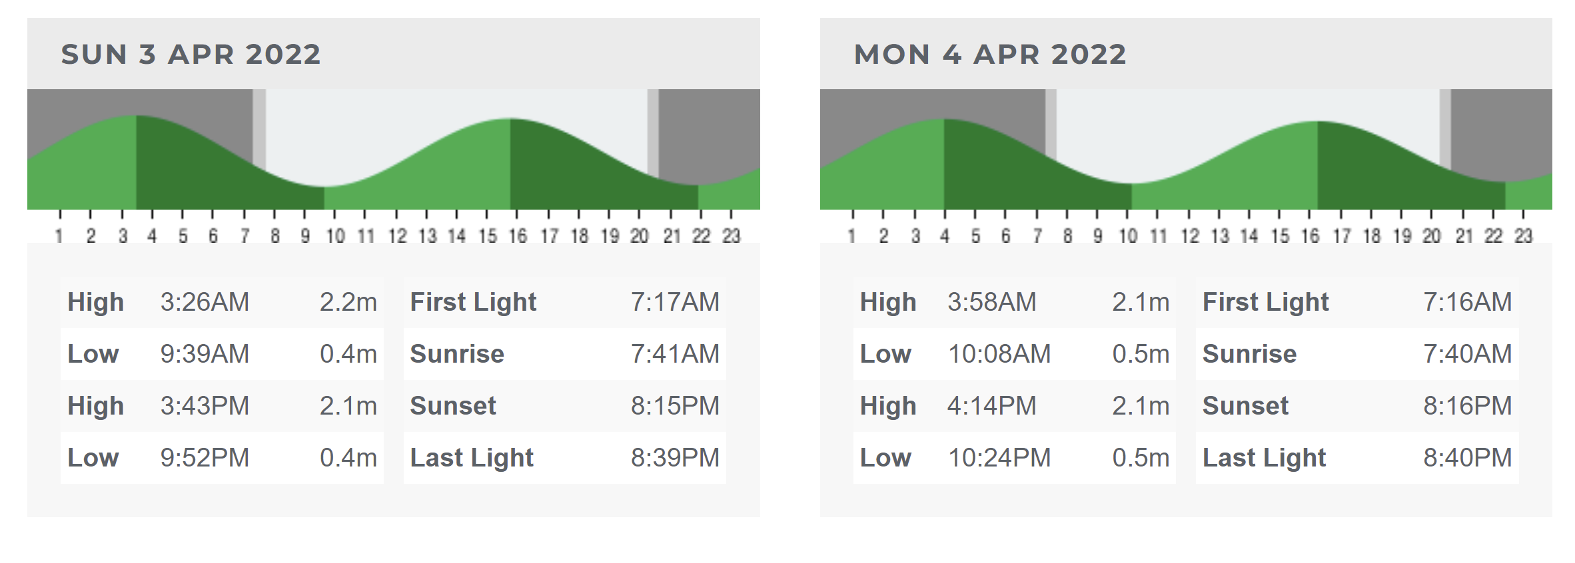The height and width of the screenshot is (563, 1575).
Task: Select Monday's 4:14PM high tide time
Action: [x=991, y=406]
